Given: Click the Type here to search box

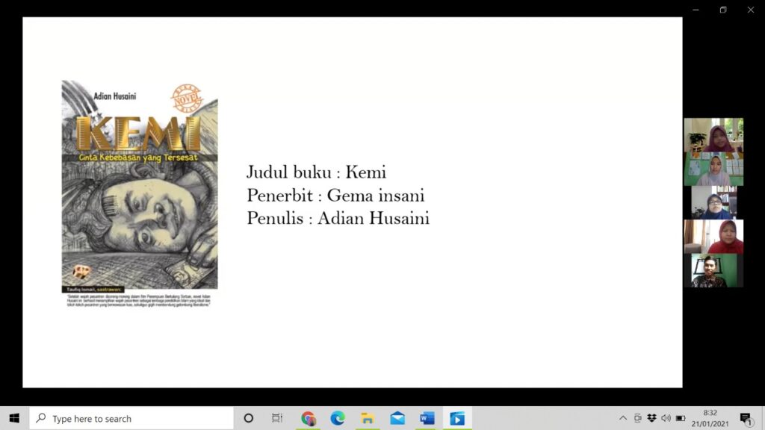Looking at the screenshot, I should coord(131,418).
